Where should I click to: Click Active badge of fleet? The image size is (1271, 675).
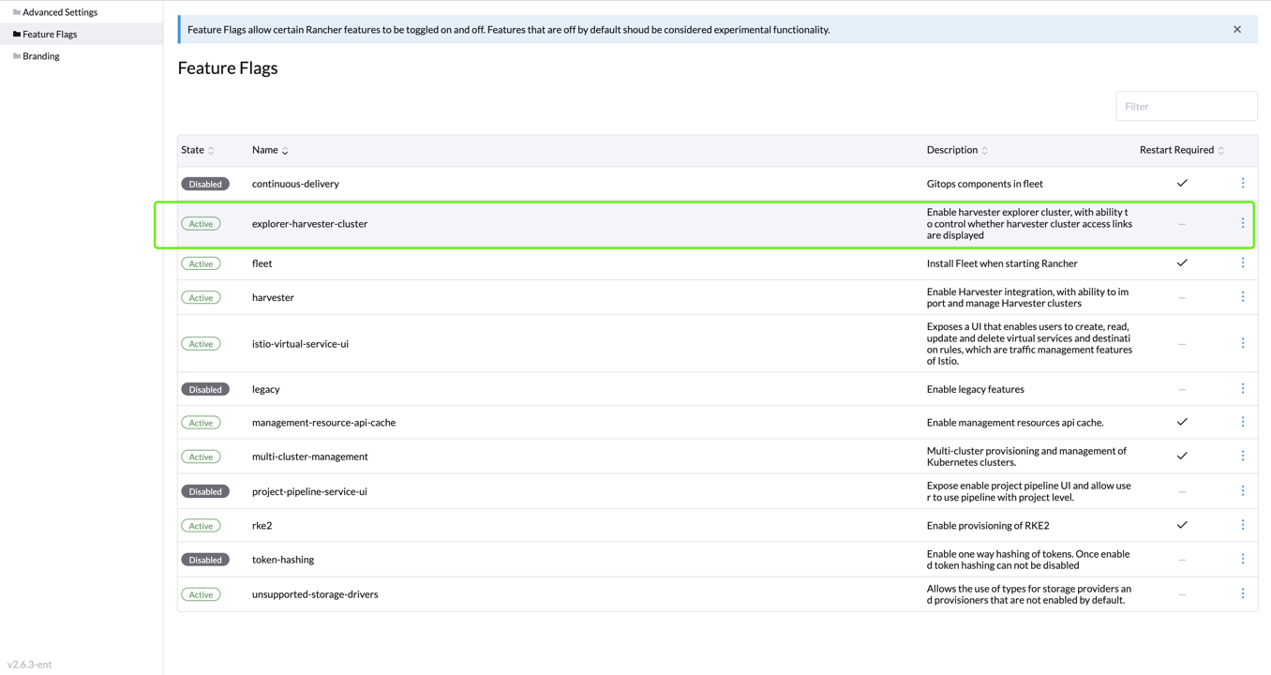coord(201,263)
